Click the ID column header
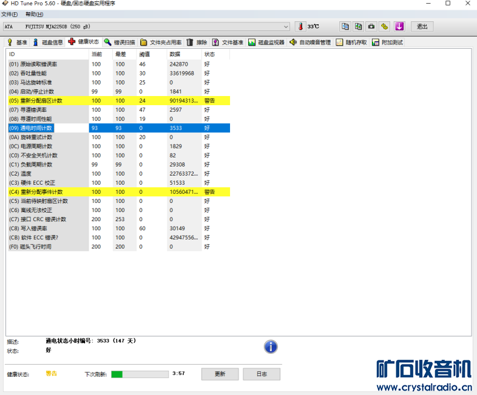477x395 pixels. point(49,54)
